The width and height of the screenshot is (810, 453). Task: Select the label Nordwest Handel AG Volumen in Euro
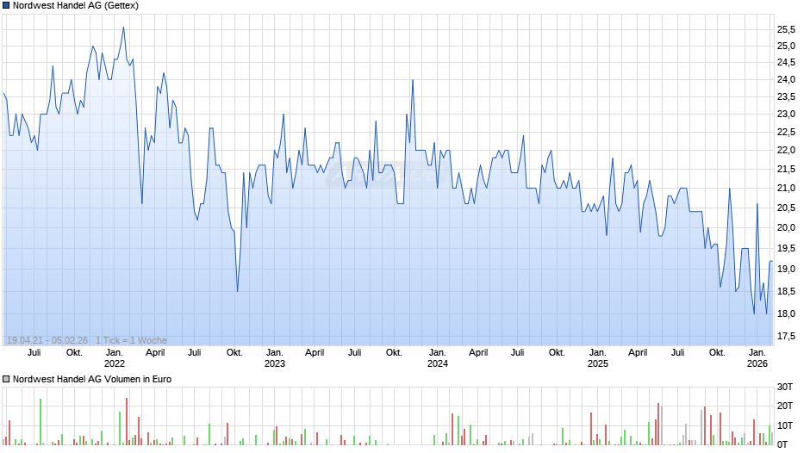(92, 379)
